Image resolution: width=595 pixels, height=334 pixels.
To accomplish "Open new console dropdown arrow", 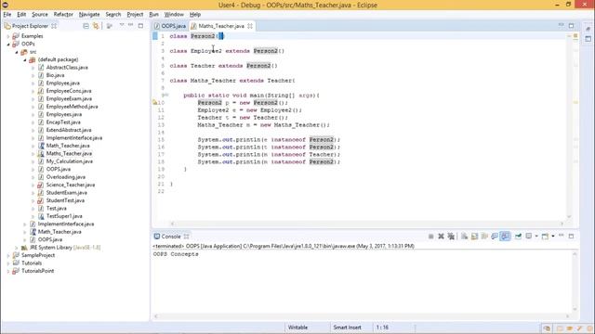I will pos(553,237).
